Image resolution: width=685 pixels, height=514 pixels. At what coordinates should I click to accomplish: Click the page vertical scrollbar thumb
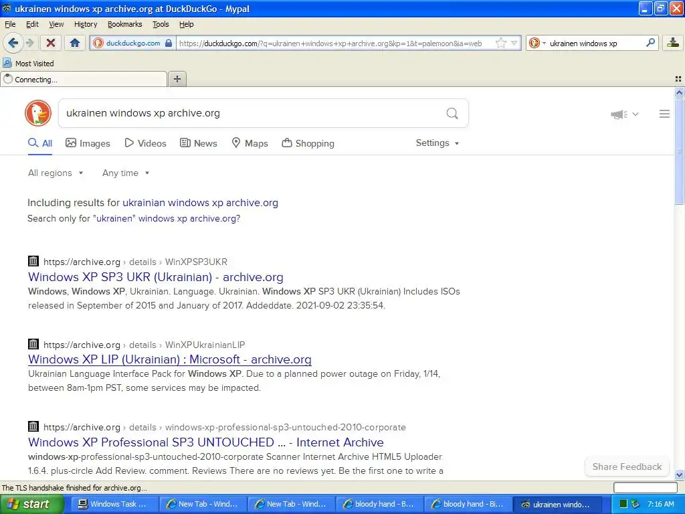(x=679, y=151)
